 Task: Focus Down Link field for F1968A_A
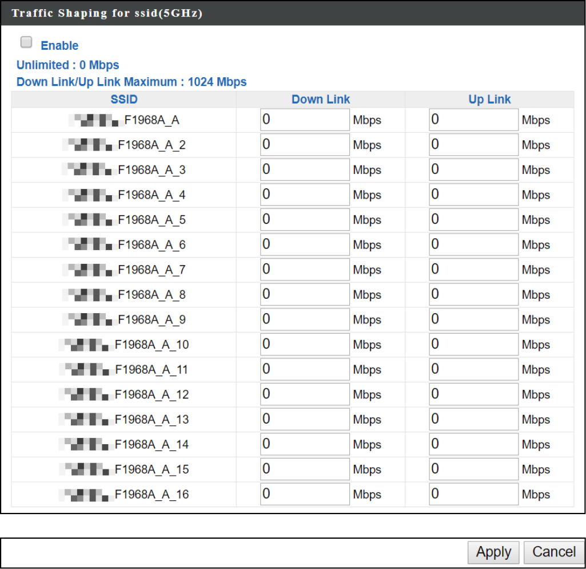tap(305, 120)
